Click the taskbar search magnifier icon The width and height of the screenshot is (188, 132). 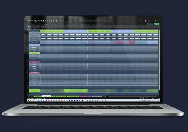tap(31, 100)
